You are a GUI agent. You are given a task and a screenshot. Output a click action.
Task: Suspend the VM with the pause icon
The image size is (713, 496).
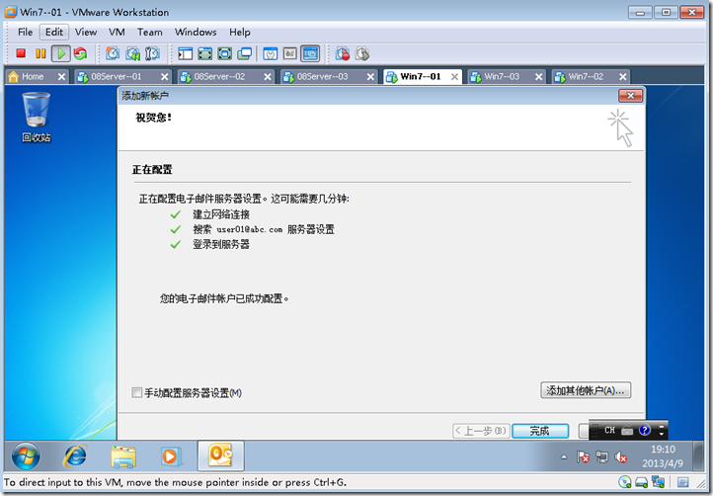click(x=40, y=53)
